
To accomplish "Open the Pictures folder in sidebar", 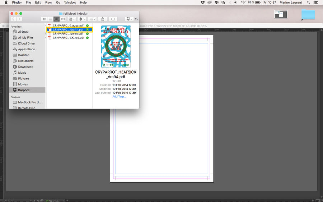I will 24,78.
